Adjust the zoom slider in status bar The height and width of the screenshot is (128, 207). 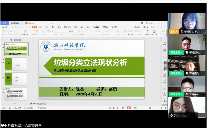coord(150,108)
